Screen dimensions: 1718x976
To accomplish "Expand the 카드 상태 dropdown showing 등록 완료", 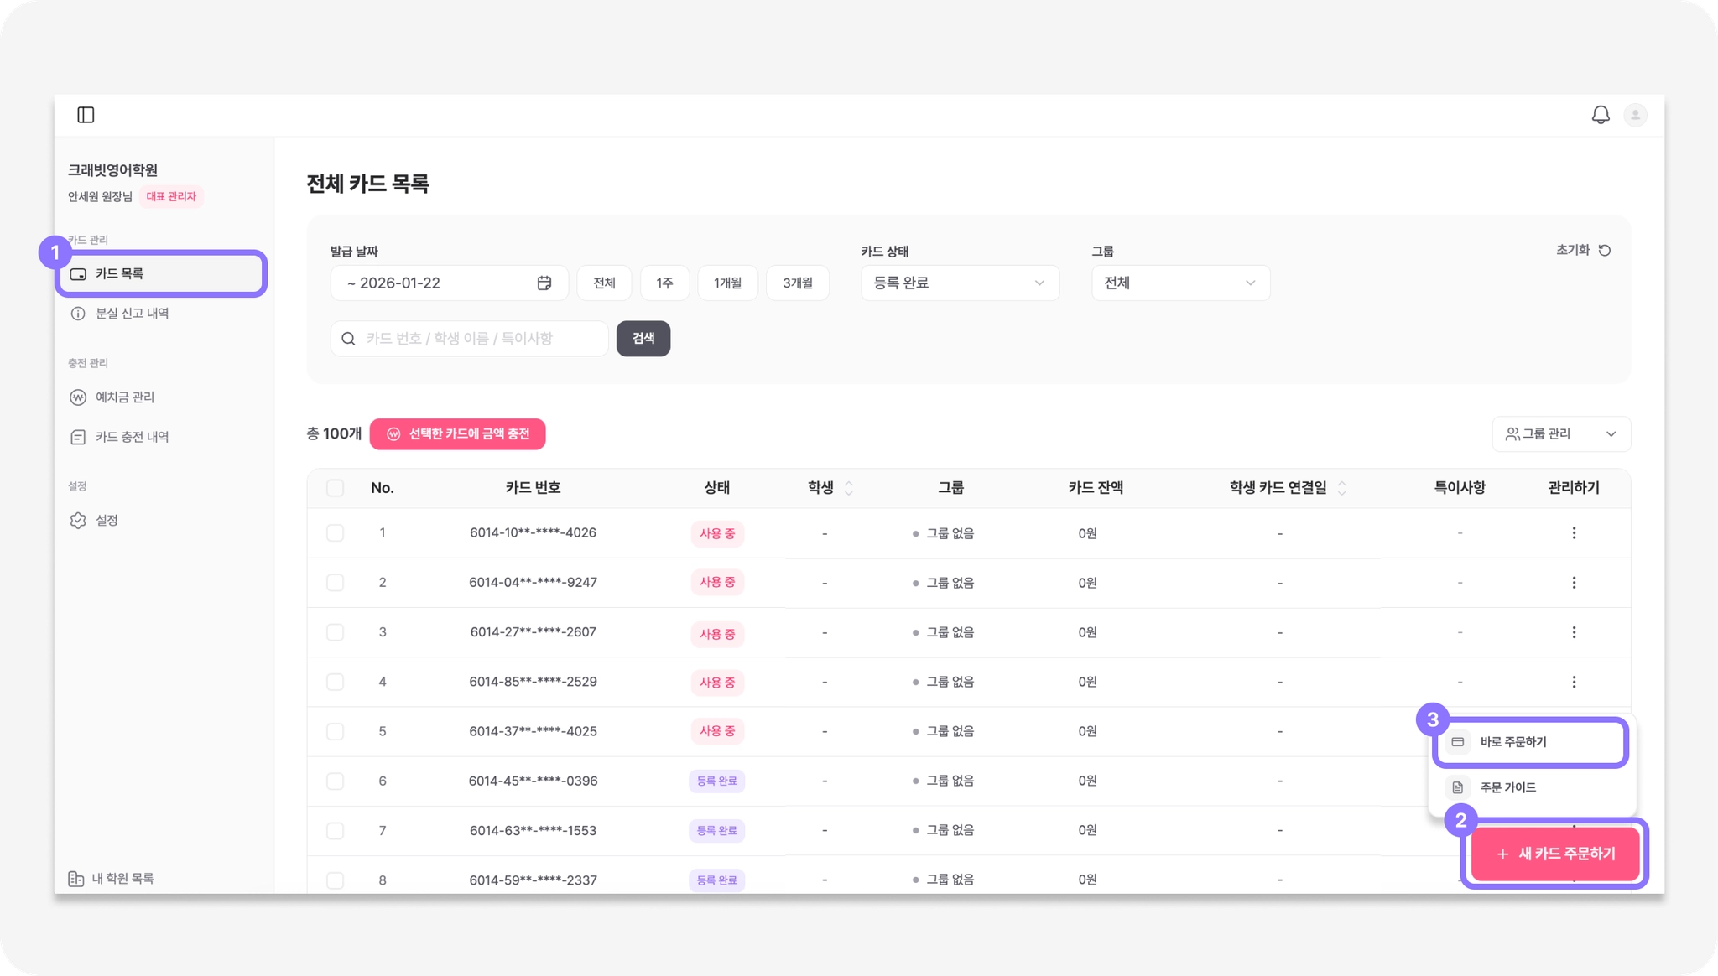I will (960, 283).
